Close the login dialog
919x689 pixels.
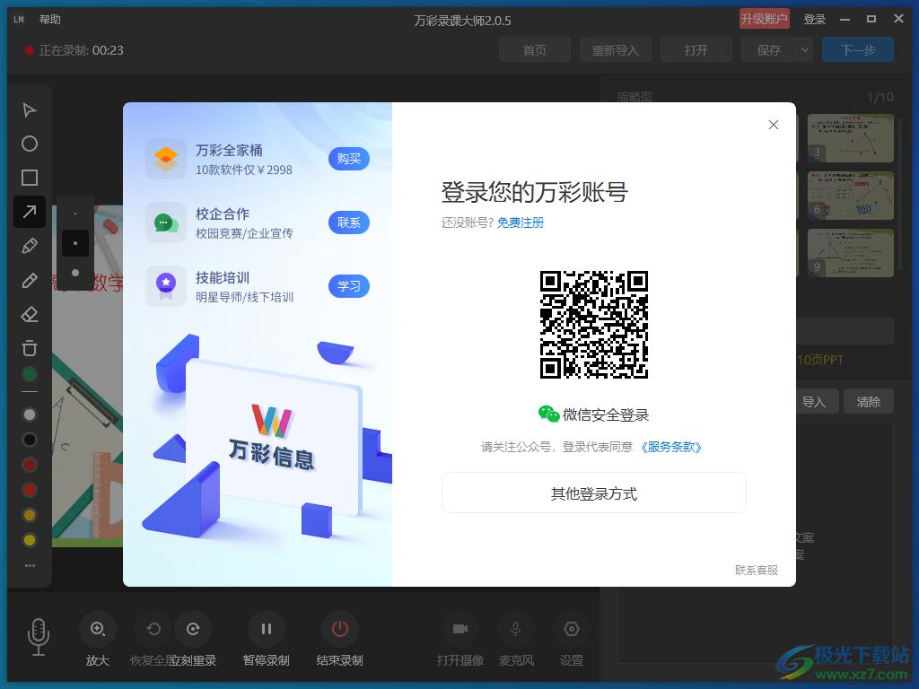click(774, 125)
